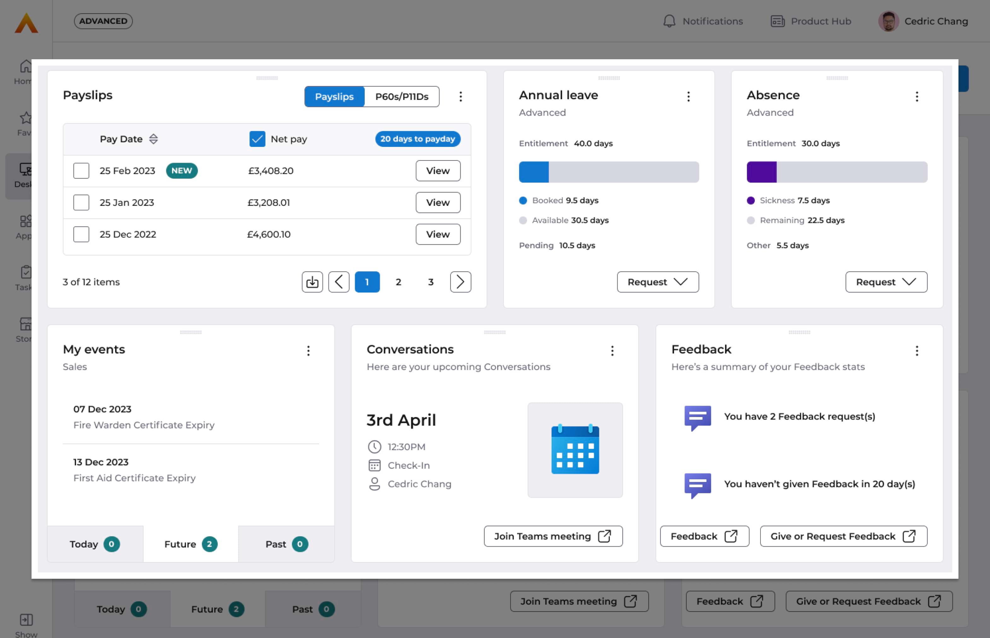
Task: Click the Feedback request chat bubble icon
Action: tap(697, 418)
